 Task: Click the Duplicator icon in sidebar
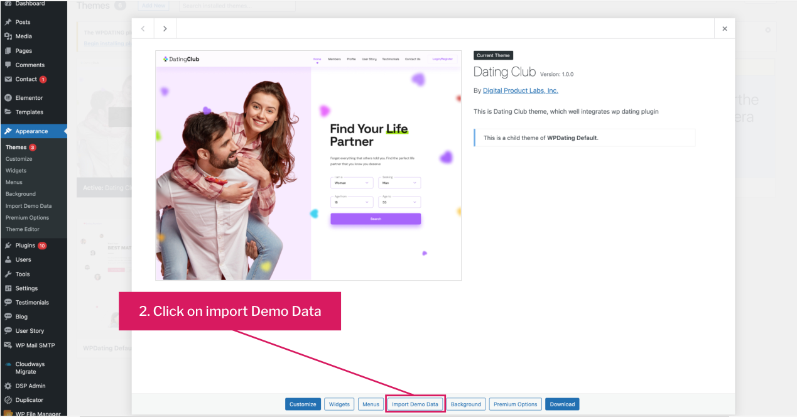tap(8, 400)
